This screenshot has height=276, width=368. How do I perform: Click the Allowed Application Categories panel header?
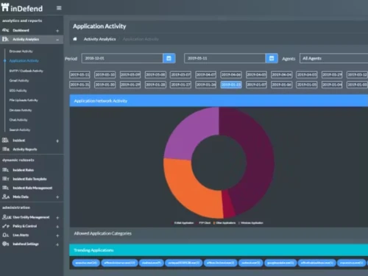click(x=219, y=233)
